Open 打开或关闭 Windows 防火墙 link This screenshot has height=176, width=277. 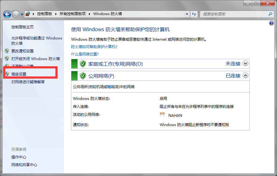pyautogui.click(x=35, y=59)
